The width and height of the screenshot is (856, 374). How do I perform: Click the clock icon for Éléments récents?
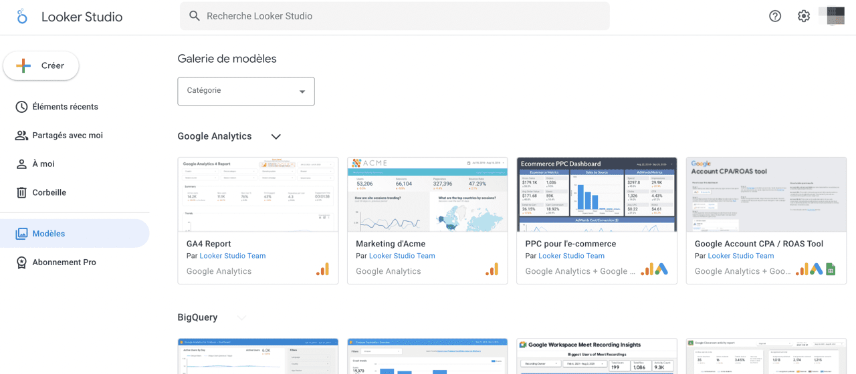tap(21, 107)
